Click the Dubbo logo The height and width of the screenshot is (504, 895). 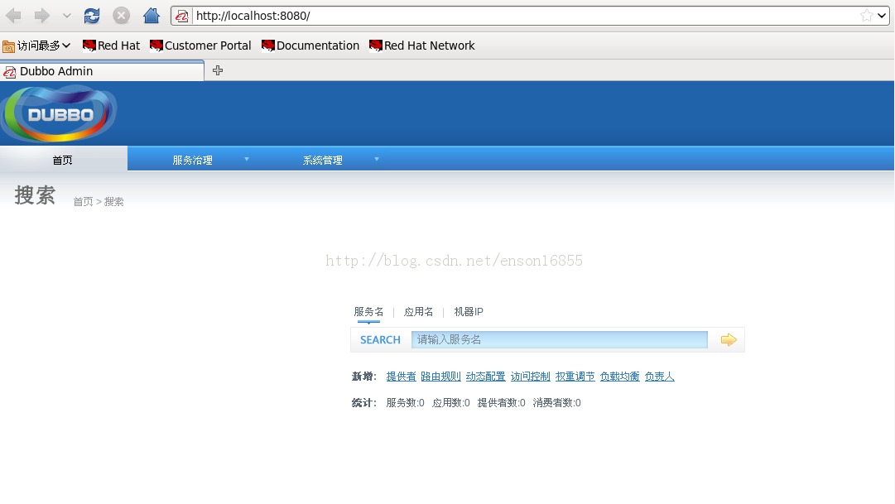pyautogui.click(x=59, y=113)
